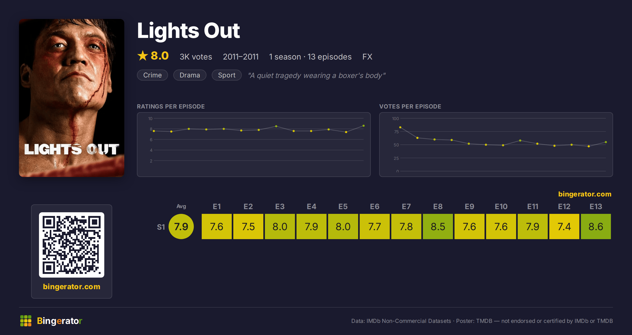The height and width of the screenshot is (335, 632).
Task: Select the Crime genre tag
Action: click(x=152, y=75)
